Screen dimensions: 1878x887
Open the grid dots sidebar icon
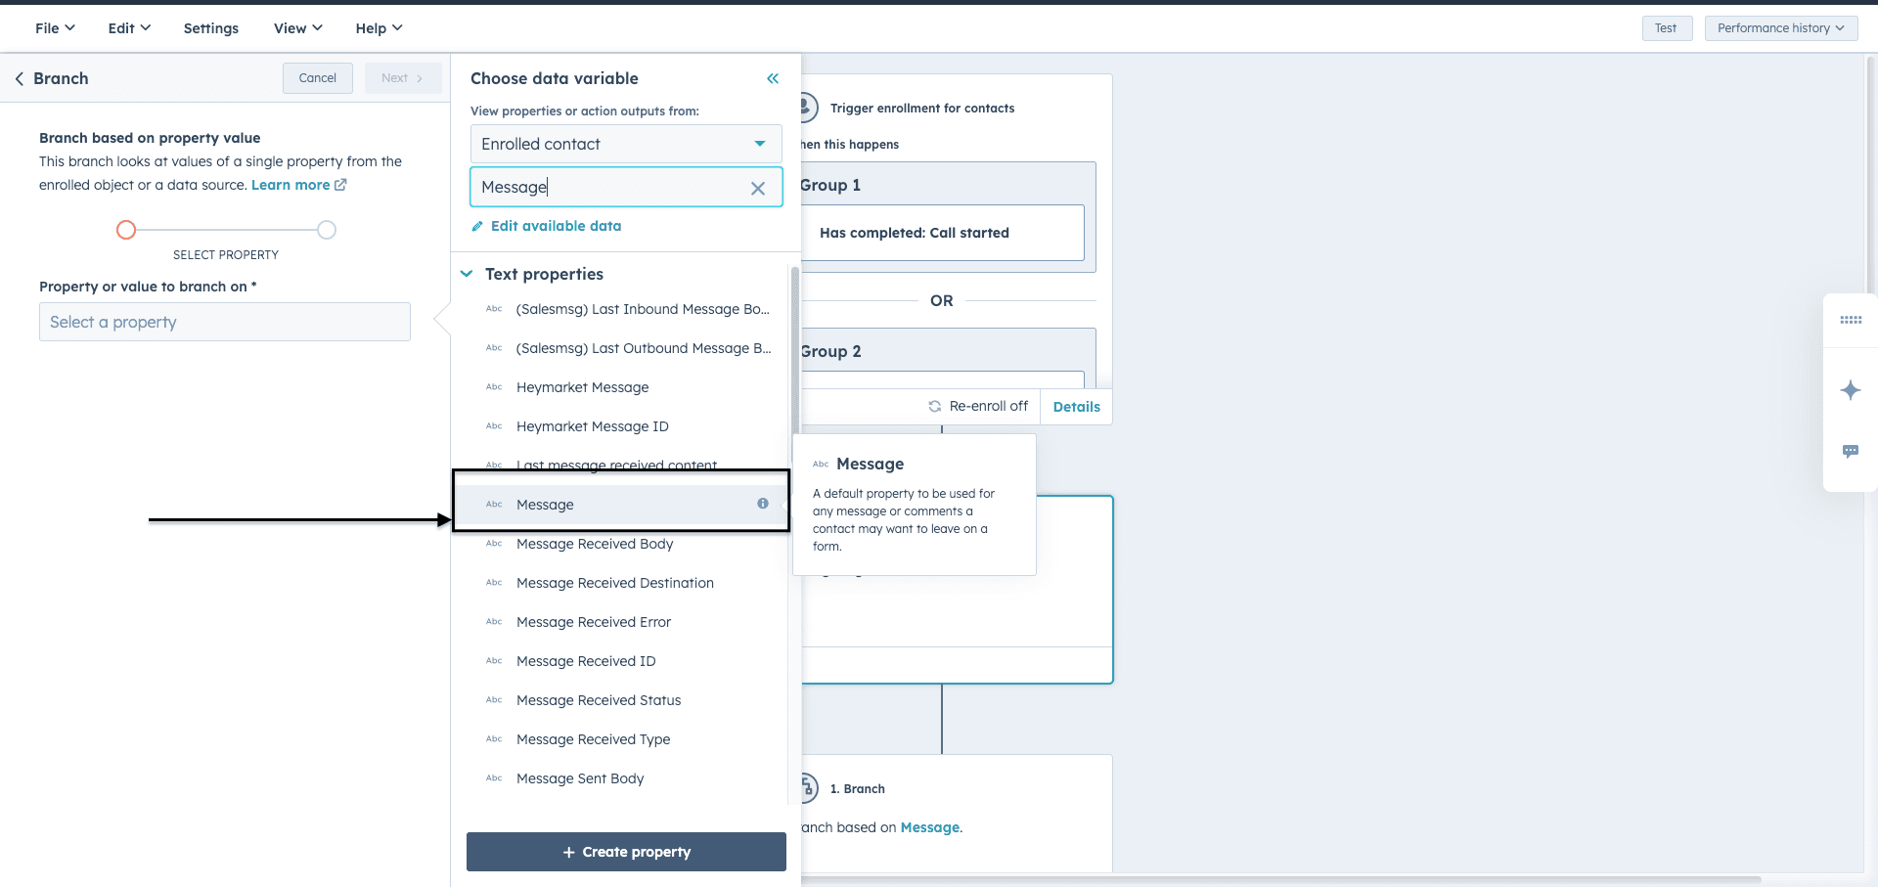tap(1850, 320)
